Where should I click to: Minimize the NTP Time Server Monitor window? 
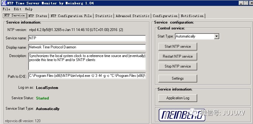[x=241, y=3]
